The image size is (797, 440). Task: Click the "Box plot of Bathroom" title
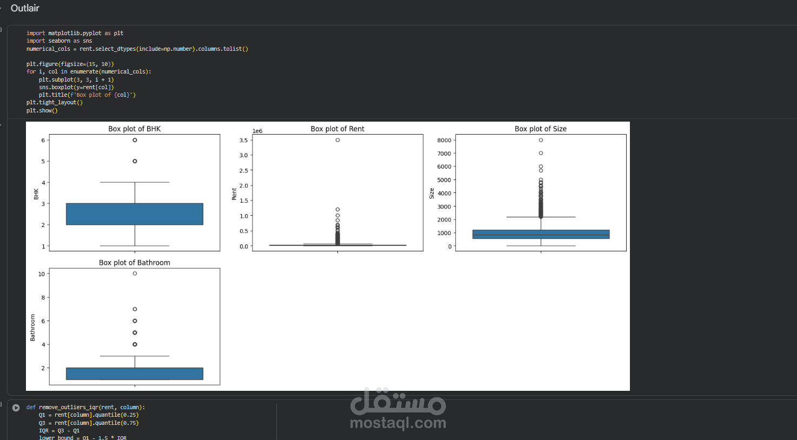(x=135, y=263)
